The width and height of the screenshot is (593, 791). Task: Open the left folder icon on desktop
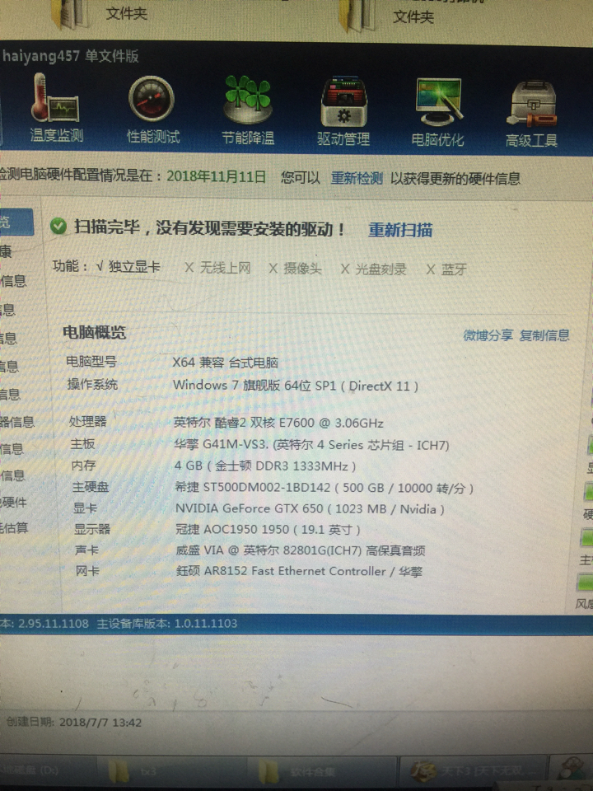tap(71, 14)
